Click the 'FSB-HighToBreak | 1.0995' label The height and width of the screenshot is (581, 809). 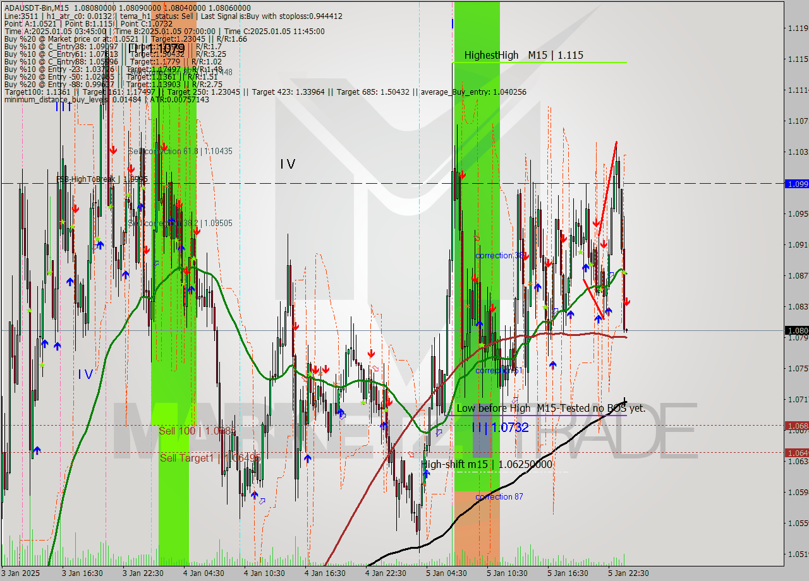[x=102, y=179]
